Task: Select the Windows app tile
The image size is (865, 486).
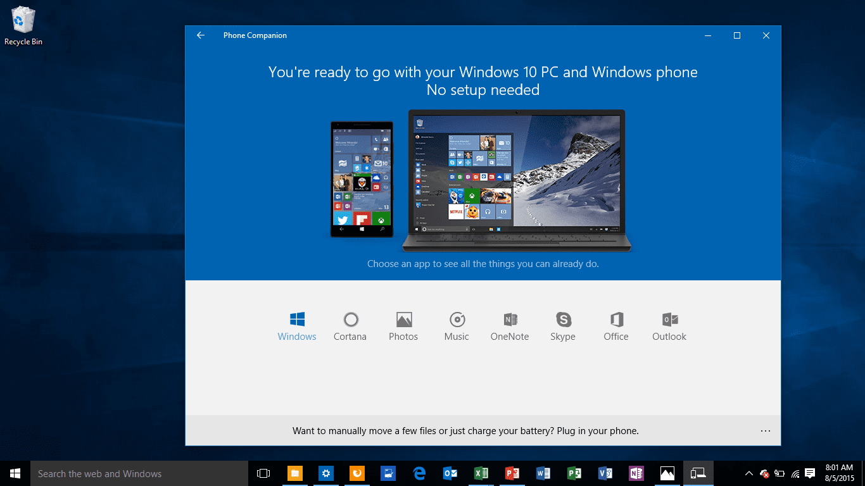Action: pyautogui.click(x=297, y=327)
